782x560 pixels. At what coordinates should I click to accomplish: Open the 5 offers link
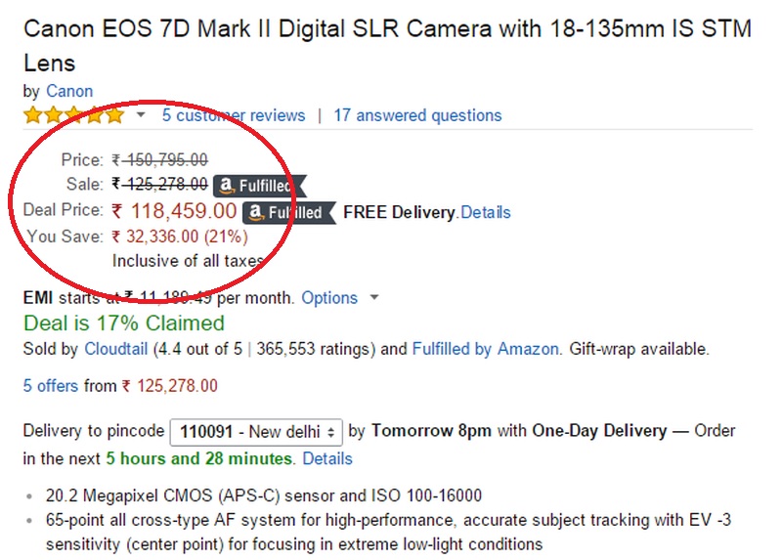(51, 385)
